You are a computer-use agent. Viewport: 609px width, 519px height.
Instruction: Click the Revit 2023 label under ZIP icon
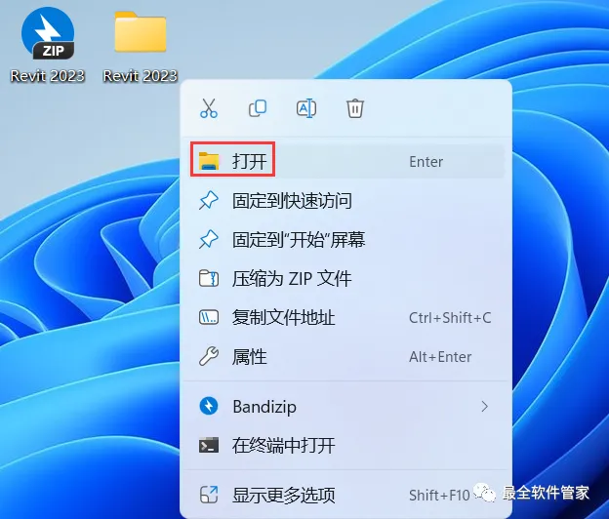tap(48, 76)
